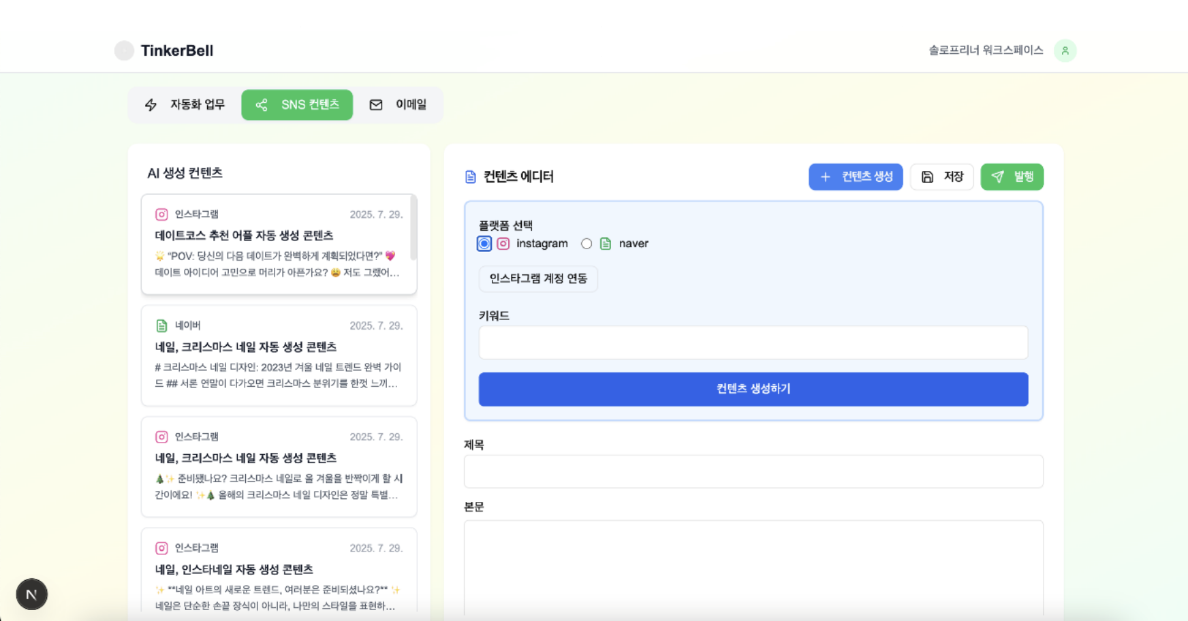Select the naver platform radio button
The height and width of the screenshot is (621, 1188).
(587, 243)
